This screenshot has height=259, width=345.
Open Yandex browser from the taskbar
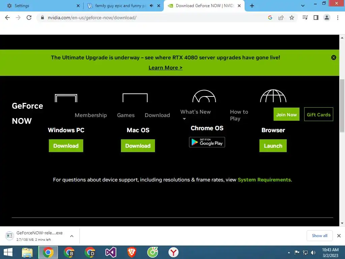point(174,252)
